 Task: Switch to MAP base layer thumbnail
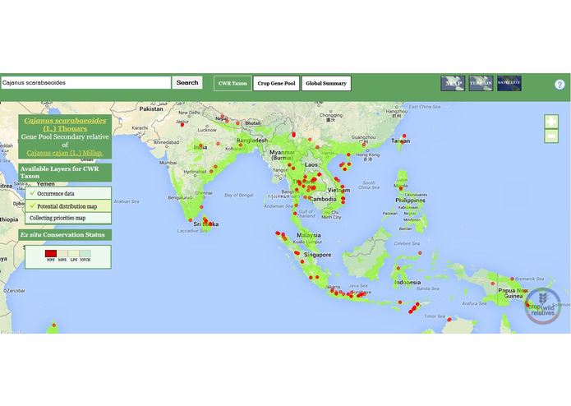click(x=453, y=83)
